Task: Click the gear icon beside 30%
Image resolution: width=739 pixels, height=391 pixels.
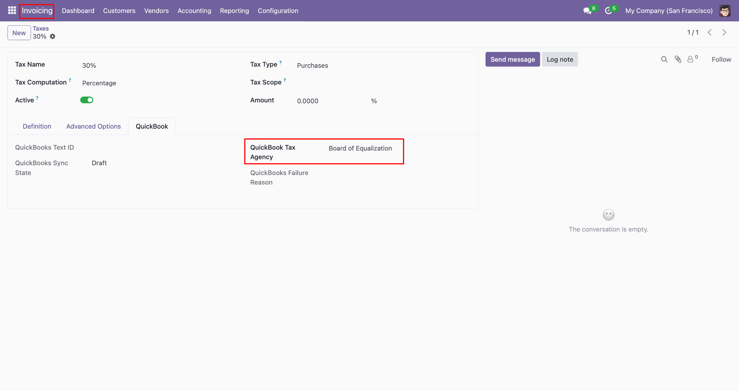Action: (53, 37)
